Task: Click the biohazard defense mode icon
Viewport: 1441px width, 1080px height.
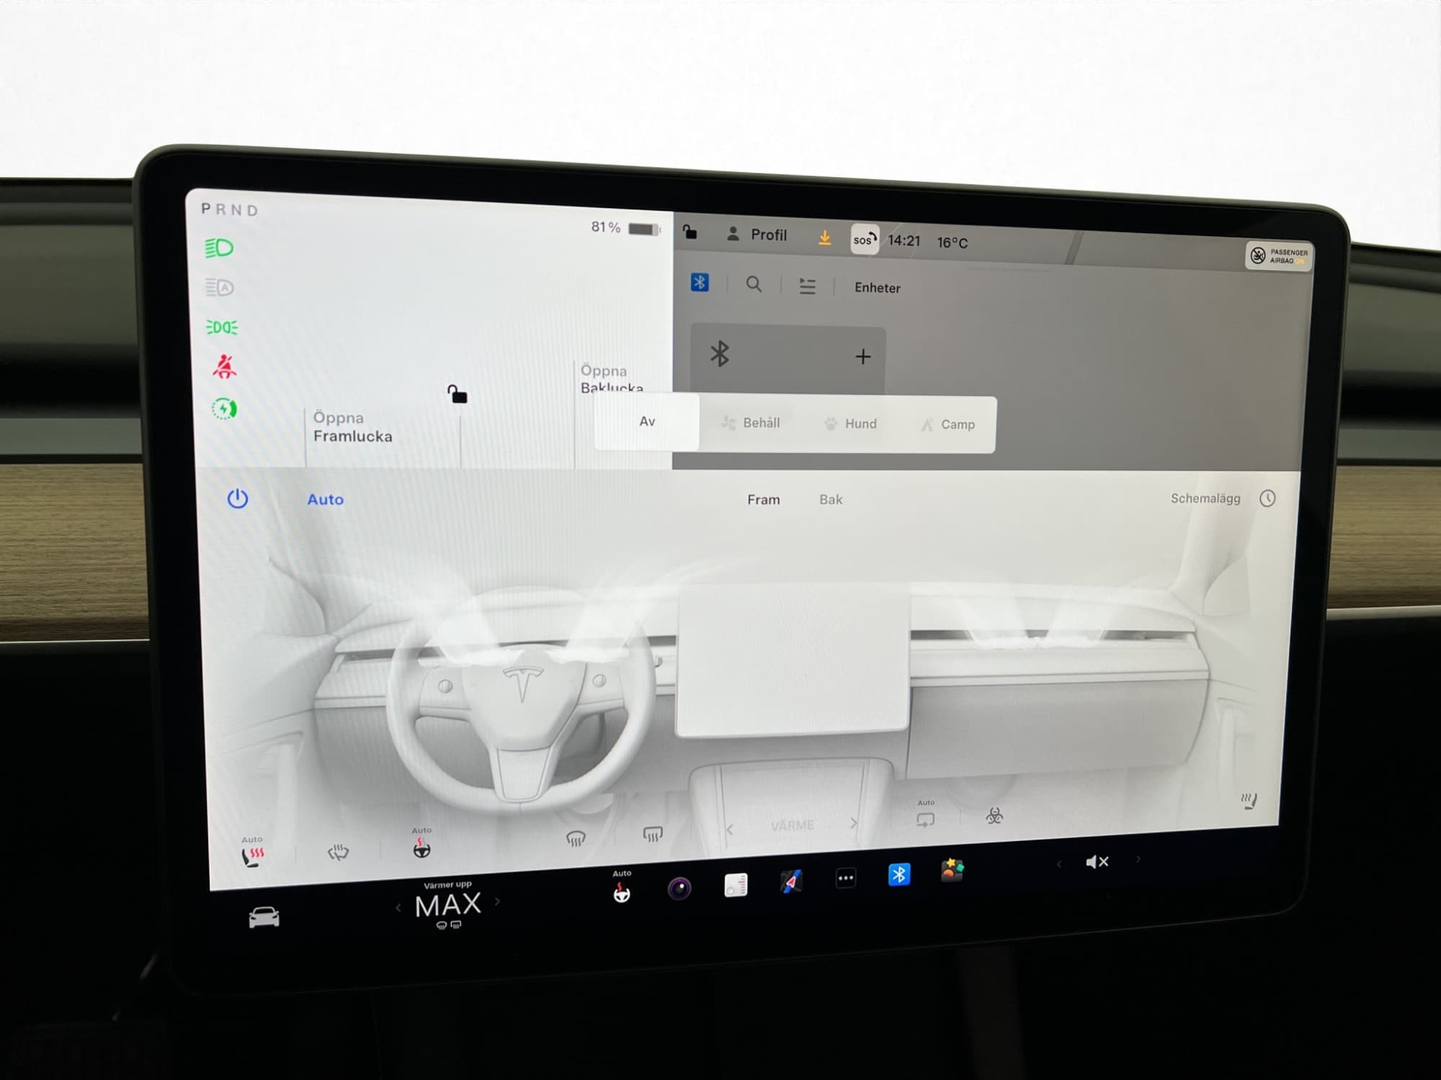Action: [x=994, y=816]
